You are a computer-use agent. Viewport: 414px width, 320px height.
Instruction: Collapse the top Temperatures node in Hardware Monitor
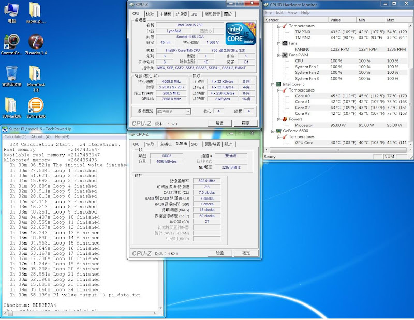coord(278,26)
